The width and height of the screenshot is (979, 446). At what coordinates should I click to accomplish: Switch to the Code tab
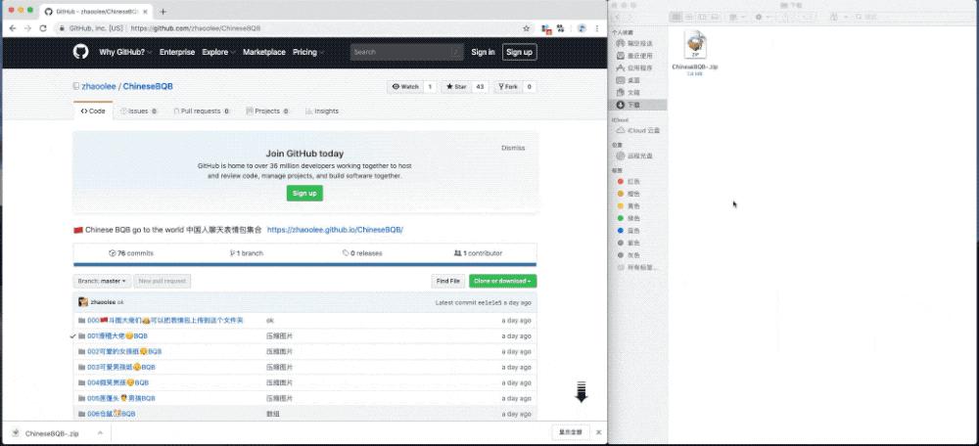[x=93, y=111]
